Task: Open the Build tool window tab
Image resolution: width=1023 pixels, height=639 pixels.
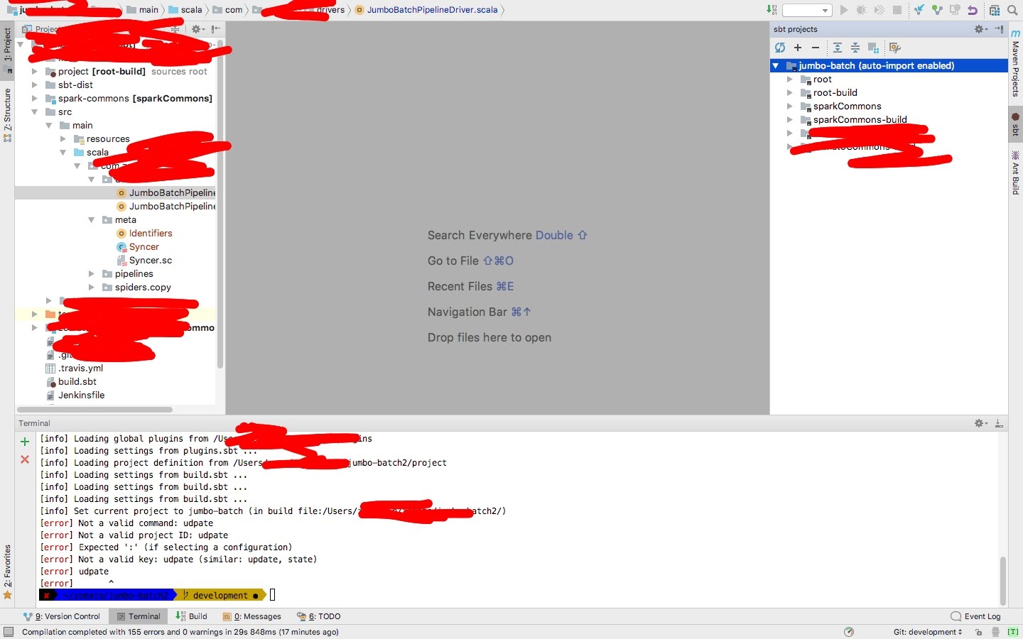Action: point(192,616)
